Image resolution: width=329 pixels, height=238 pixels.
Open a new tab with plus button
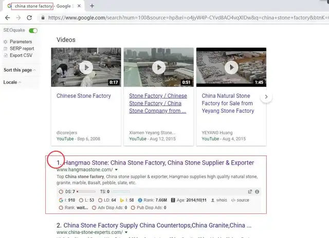[x=92, y=6]
